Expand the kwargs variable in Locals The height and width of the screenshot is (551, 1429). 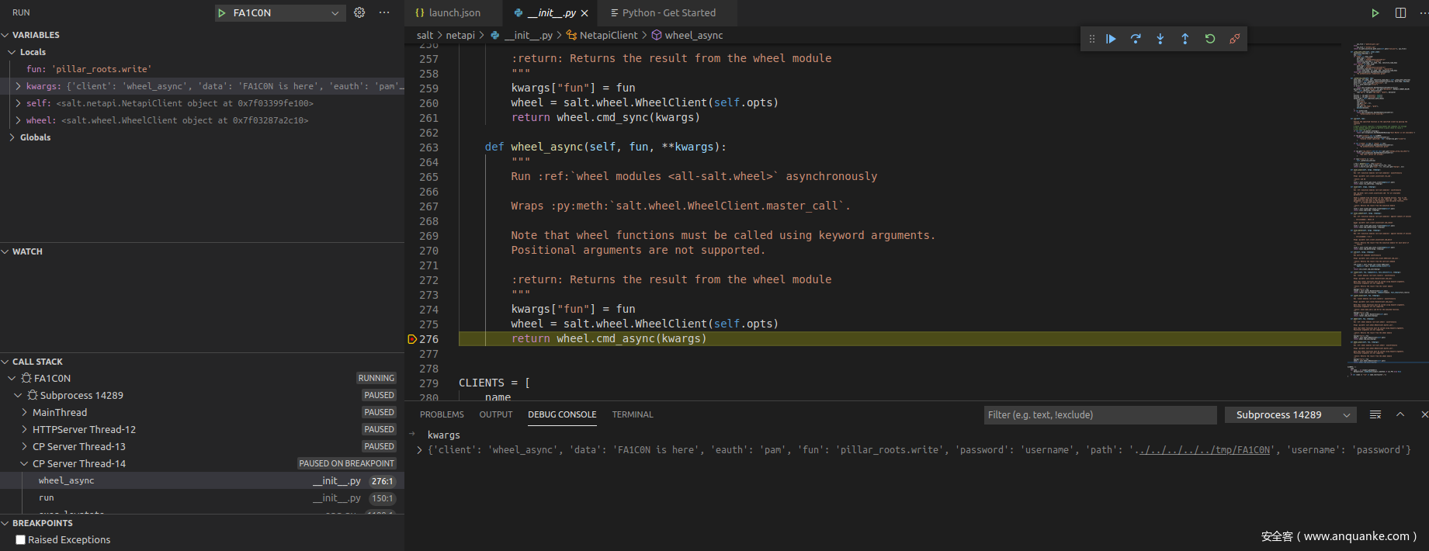point(19,86)
